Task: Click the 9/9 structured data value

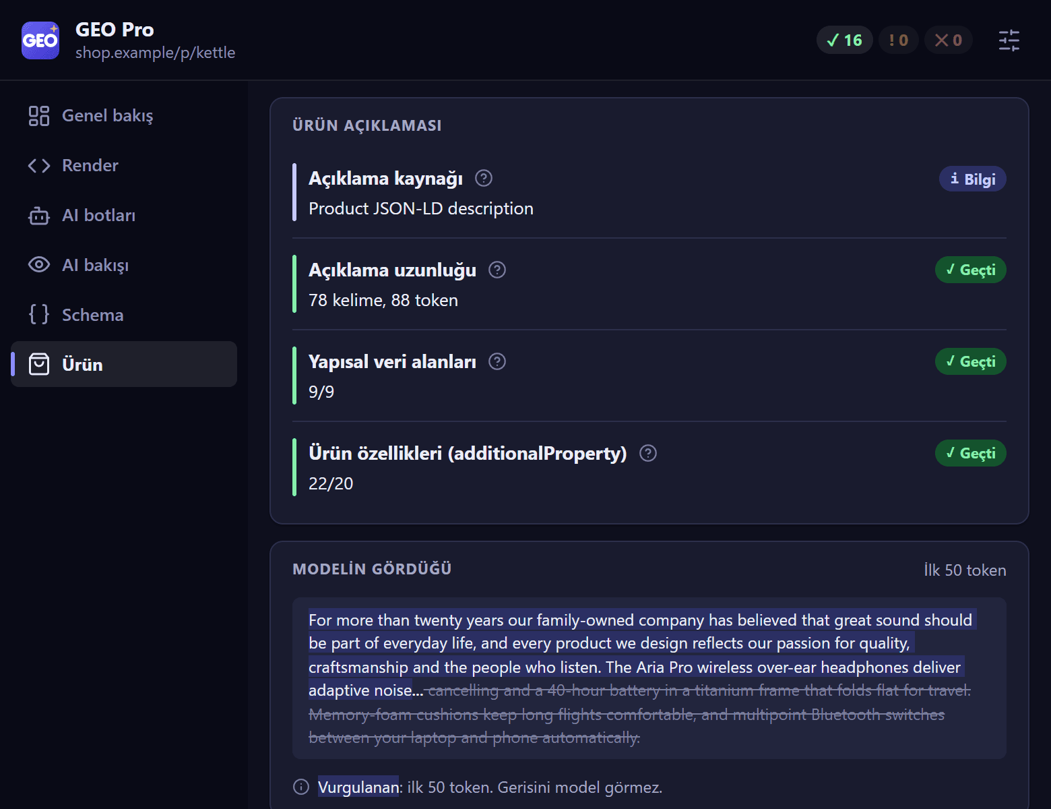Action: pyautogui.click(x=321, y=392)
